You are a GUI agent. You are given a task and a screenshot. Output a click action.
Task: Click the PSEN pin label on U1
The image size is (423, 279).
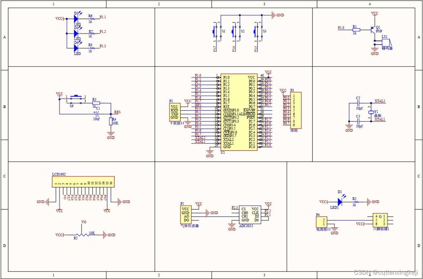pyautogui.click(x=251, y=118)
